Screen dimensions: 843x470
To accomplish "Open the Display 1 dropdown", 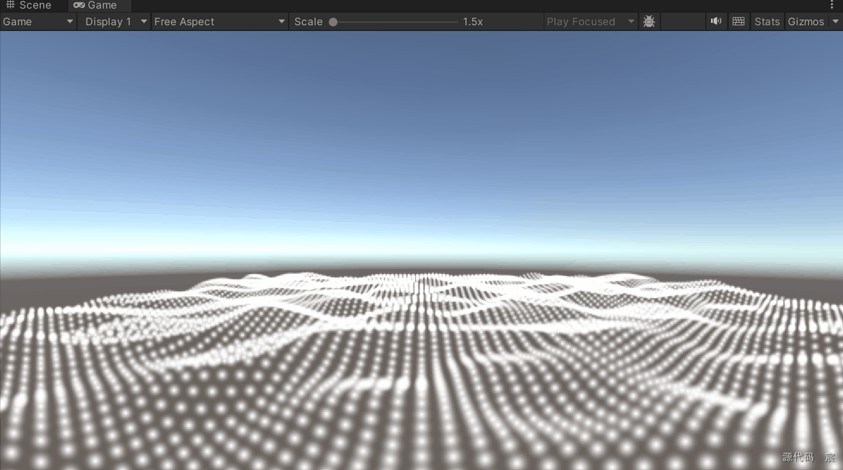I will pos(115,22).
